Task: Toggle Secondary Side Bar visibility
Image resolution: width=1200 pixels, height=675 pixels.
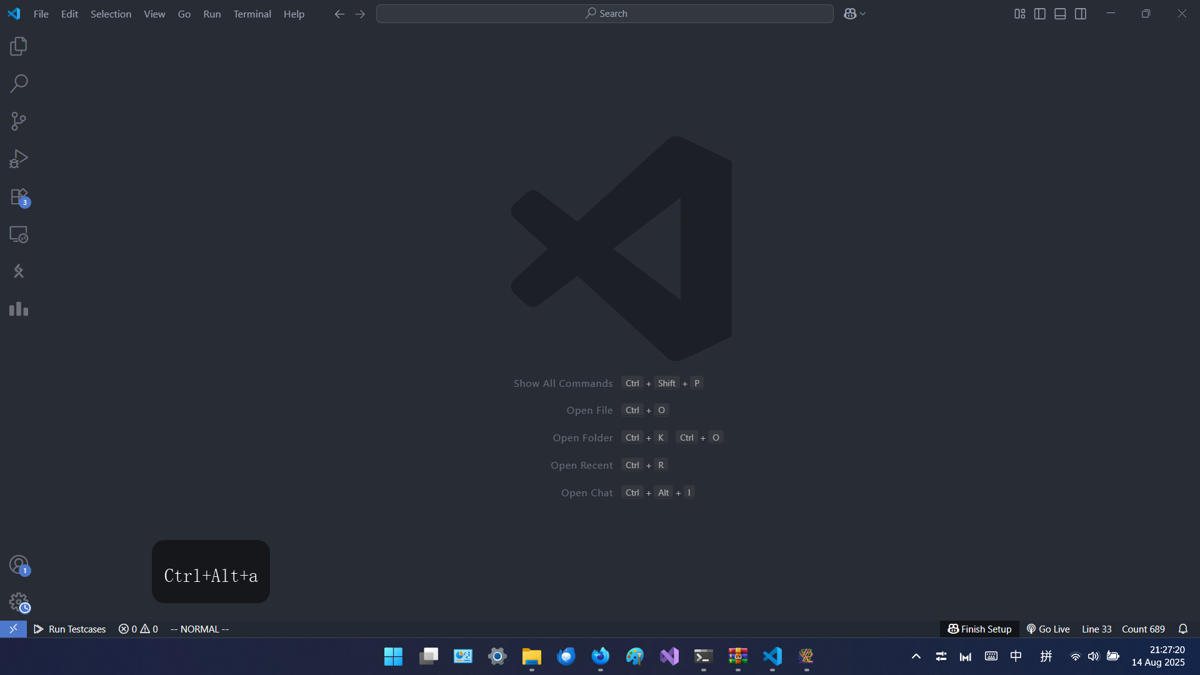Action: click(1081, 14)
